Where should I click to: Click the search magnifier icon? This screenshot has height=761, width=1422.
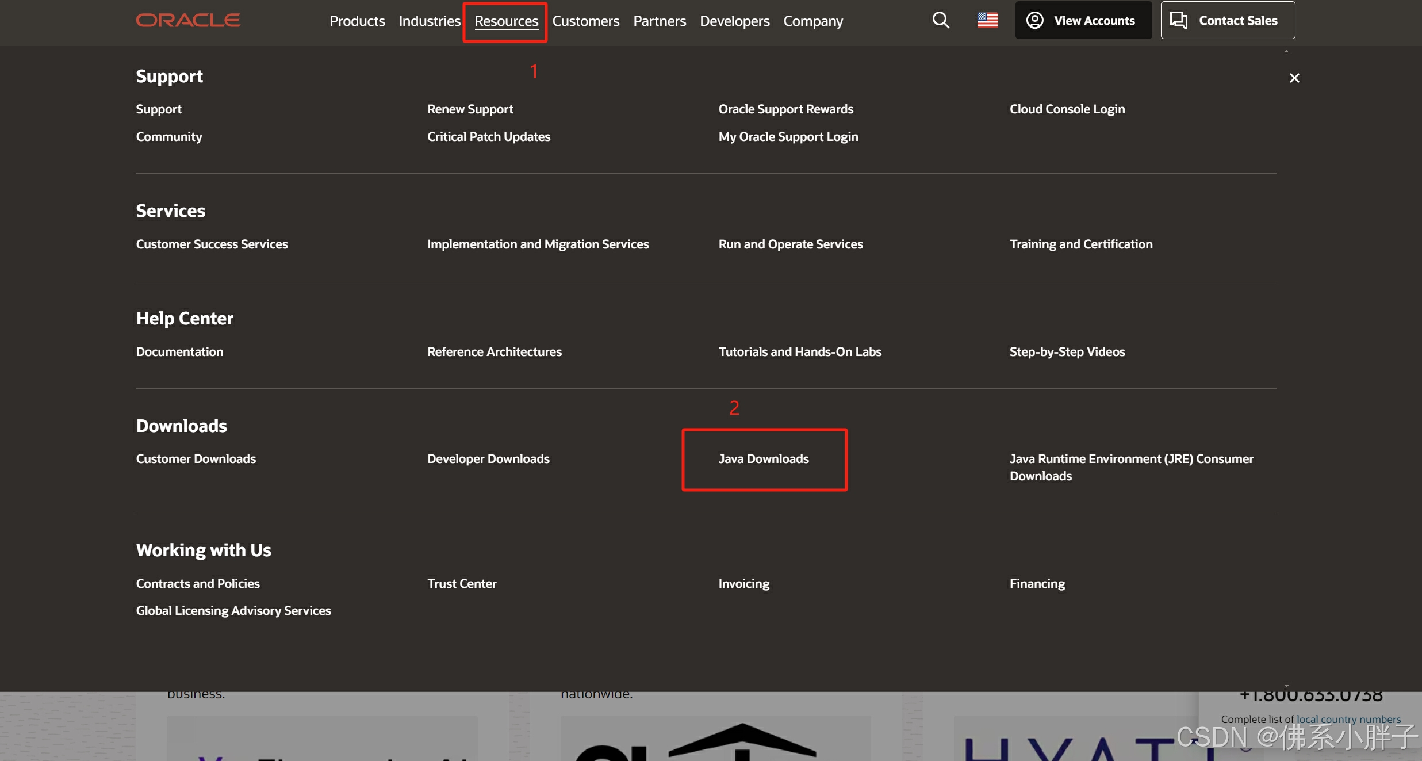[940, 21]
